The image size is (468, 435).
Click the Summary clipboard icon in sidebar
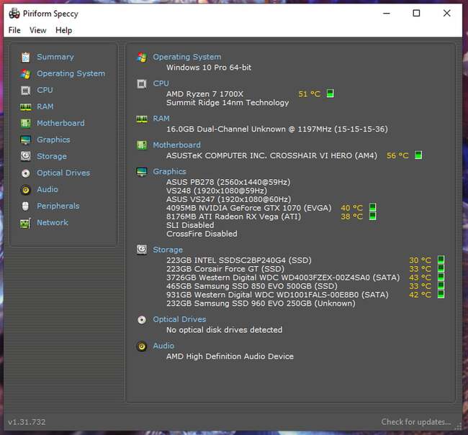coord(26,58)
